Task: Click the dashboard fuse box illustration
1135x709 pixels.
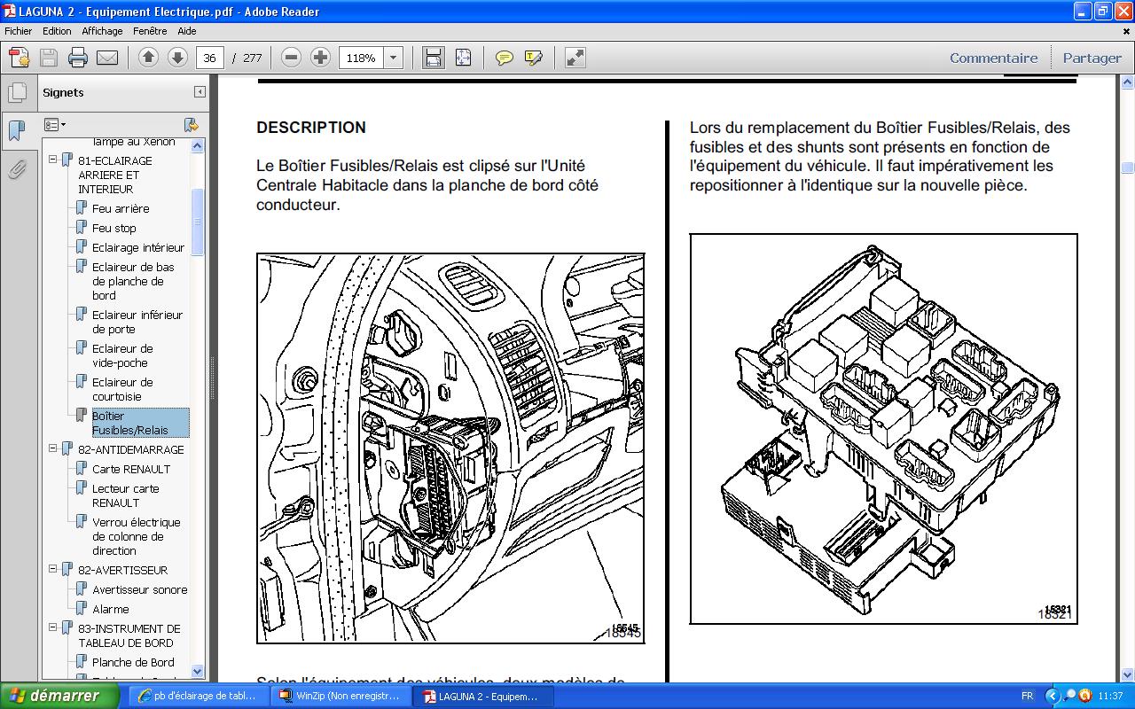Action: tap(450, 448)
